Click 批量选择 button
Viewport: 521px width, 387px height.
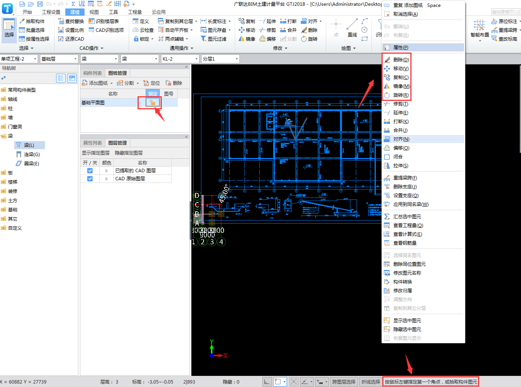32,30
